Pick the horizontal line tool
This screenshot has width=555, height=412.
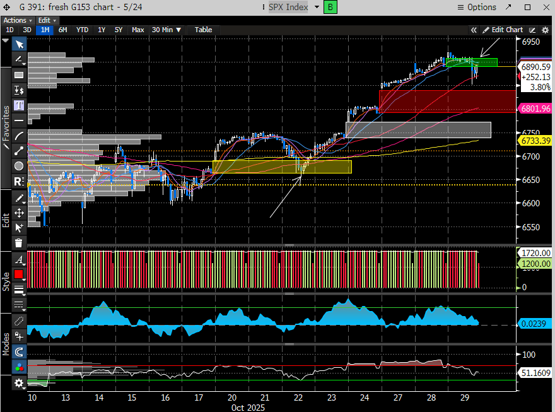pyautogui.click(x=19, y=121)
